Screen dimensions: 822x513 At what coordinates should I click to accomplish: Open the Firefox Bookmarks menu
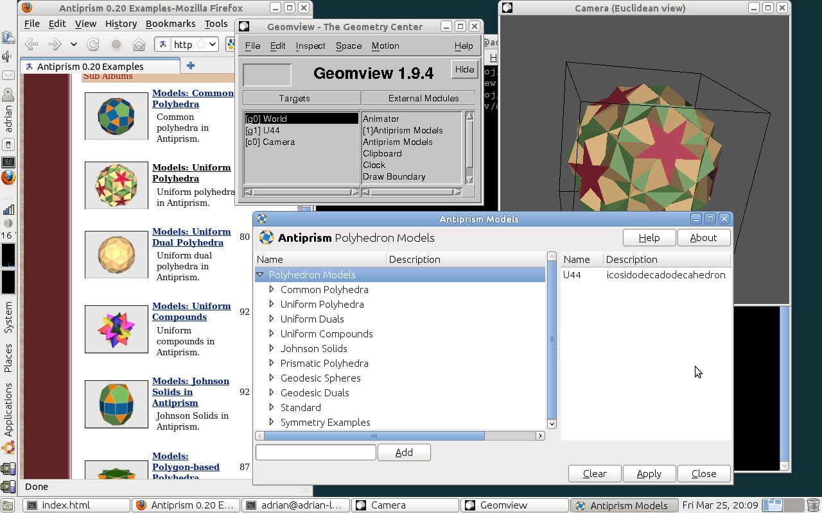click(x=170, y=24)
